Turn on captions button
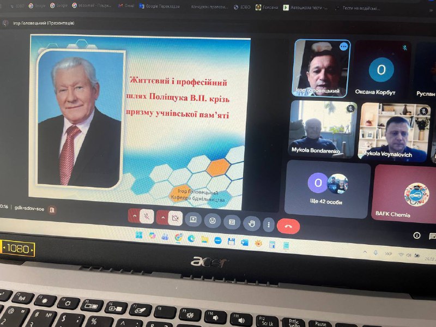Viewport: 436px width, 327px height. (x=232, y=222)
